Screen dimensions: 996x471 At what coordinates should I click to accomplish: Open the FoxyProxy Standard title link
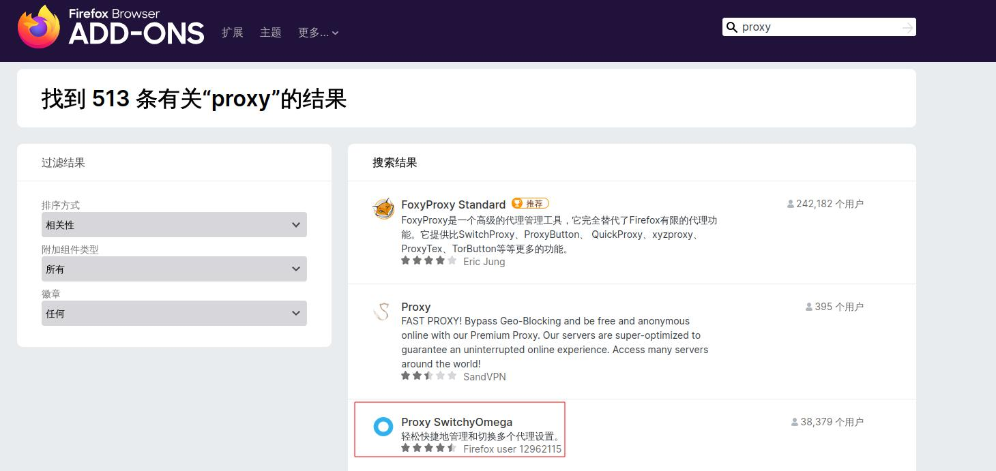(x=453, y=204)
